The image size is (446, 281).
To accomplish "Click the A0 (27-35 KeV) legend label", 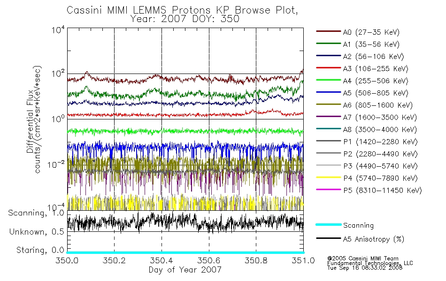I will [x=371, y=32].
